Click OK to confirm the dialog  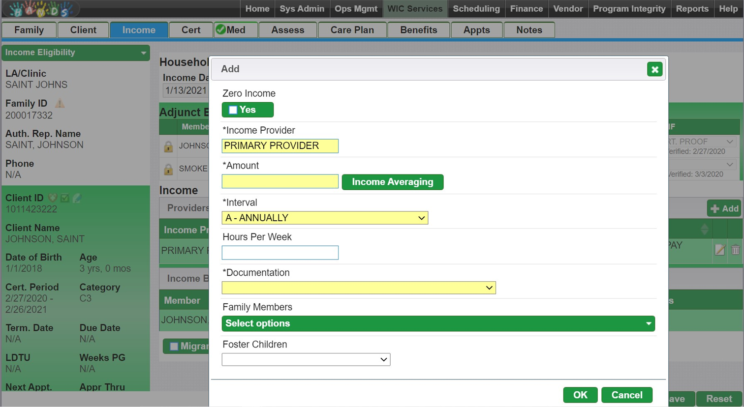pyautogui.click(x=580, y=395)
